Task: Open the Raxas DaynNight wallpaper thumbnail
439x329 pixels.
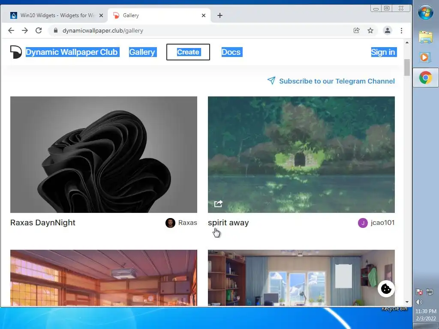Action: tap(104, 154)
